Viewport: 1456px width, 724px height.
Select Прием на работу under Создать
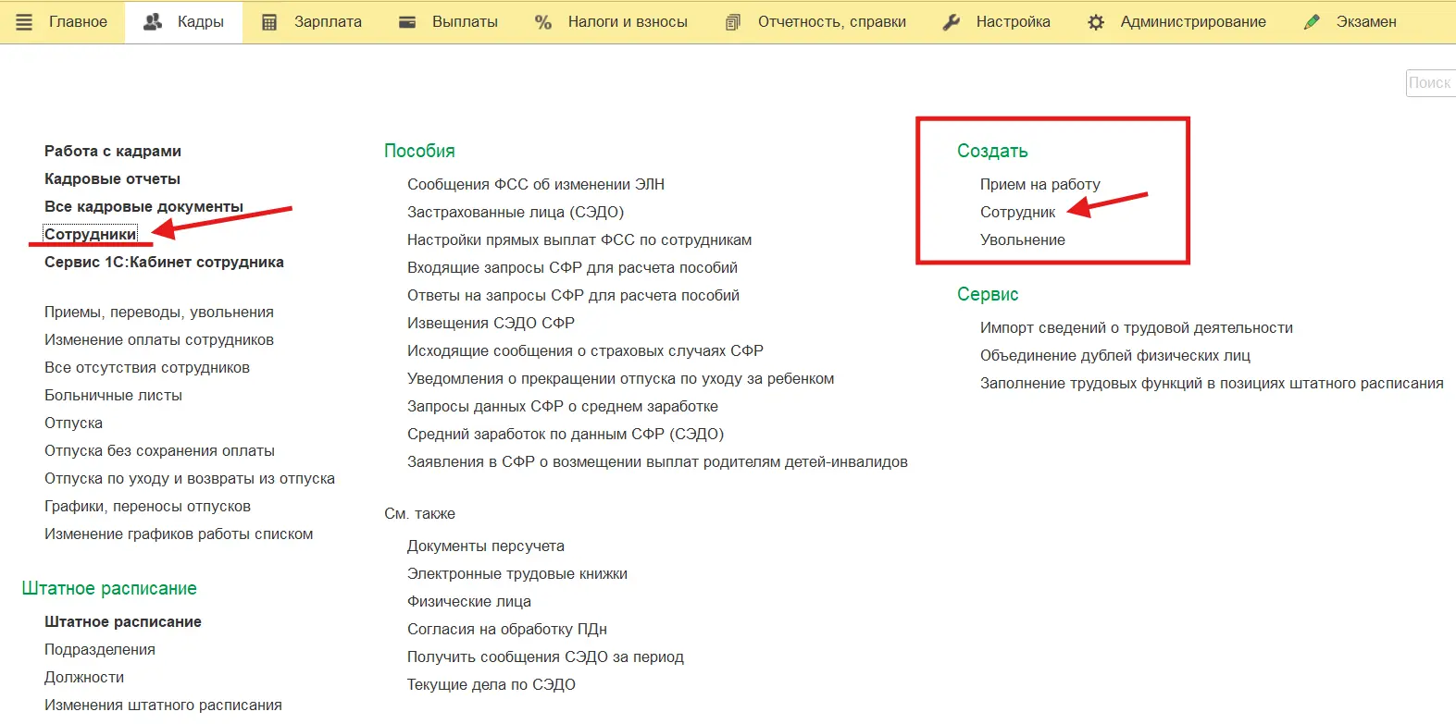click(x=1039, y=185)
